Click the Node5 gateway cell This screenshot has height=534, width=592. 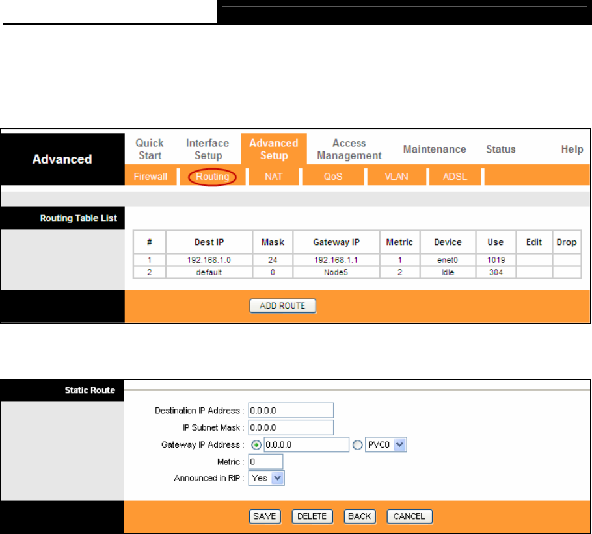pos(336,272)
